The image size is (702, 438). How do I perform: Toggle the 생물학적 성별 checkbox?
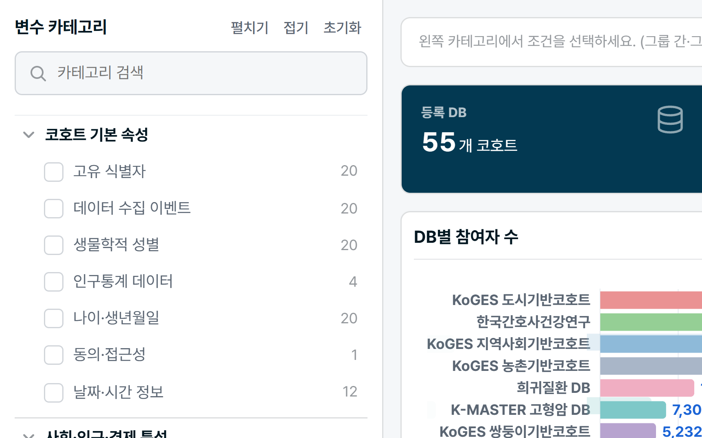pyautogui.click(x=54, y=245)
